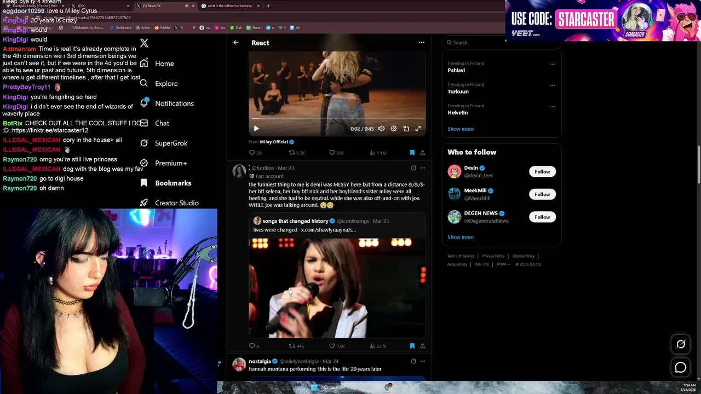
Task: Show more Who to follow suggestions
Action: [461, 237]
